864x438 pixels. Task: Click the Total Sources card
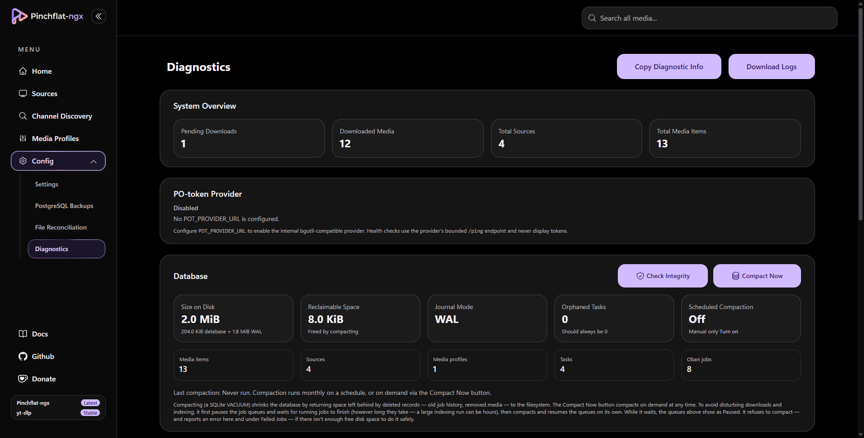(x=567, y=138)
